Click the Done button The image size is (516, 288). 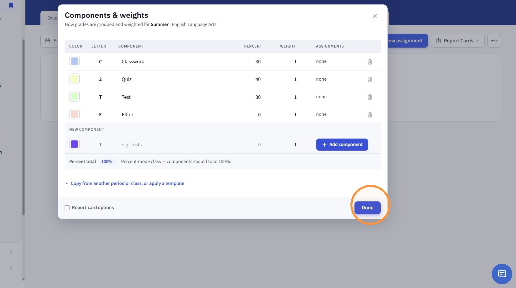point(367,208)
